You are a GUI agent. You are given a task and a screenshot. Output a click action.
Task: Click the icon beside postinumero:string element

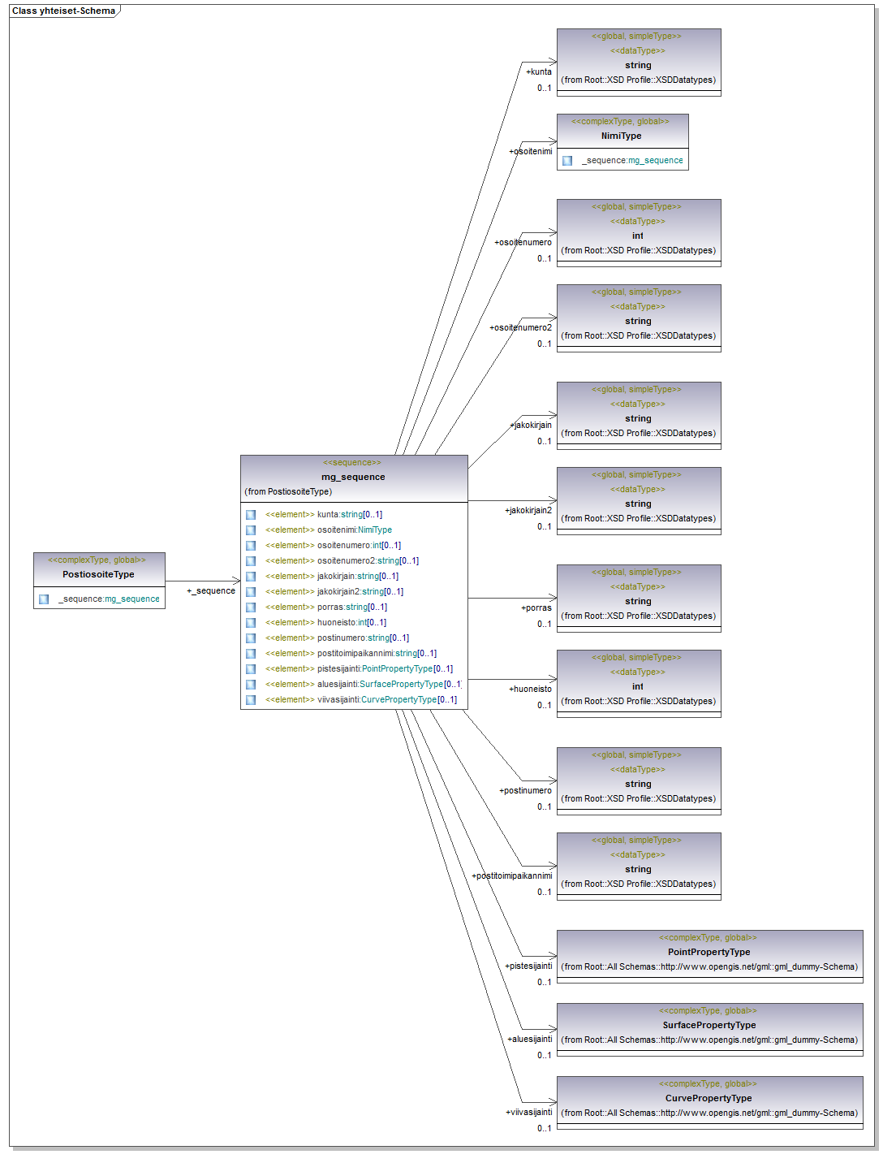[251, 638]
